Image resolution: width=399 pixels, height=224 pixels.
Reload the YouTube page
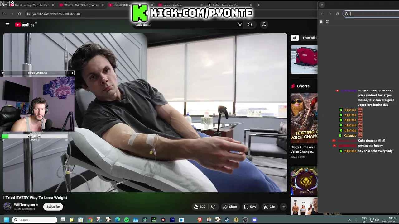tap(19, 14)
